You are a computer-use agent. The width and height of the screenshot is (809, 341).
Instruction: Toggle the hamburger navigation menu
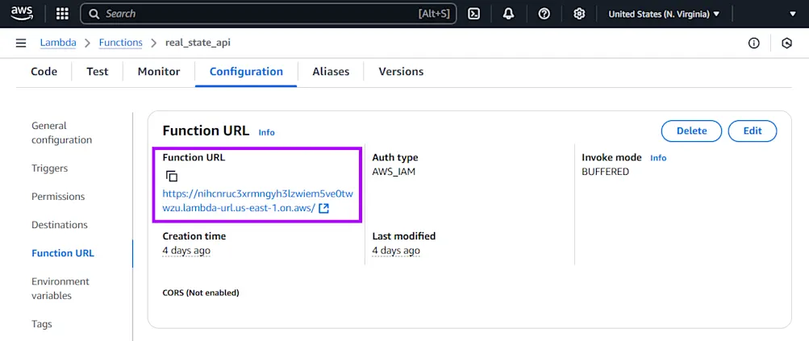(21, 43)
